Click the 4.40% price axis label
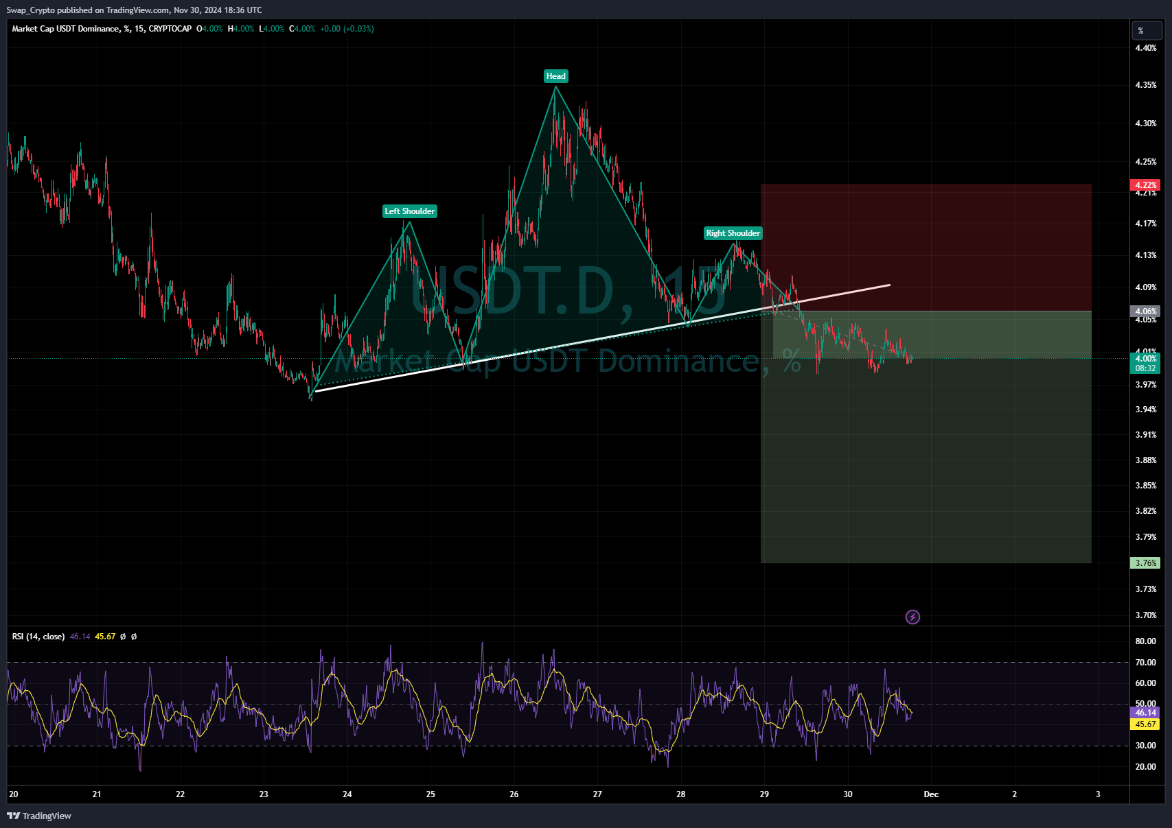The height and width of the screenshot is (828, 1172). coord(1146,48)
